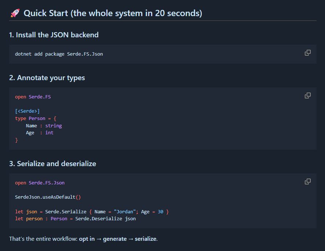Click the bold word 'serialize.'

(146, 239)
